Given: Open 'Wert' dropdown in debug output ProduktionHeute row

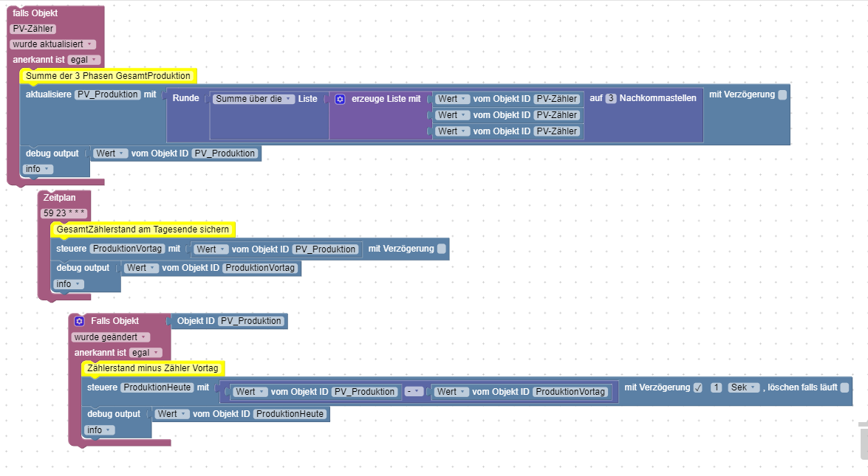Looking at the screenshot, I should point(172,414).
